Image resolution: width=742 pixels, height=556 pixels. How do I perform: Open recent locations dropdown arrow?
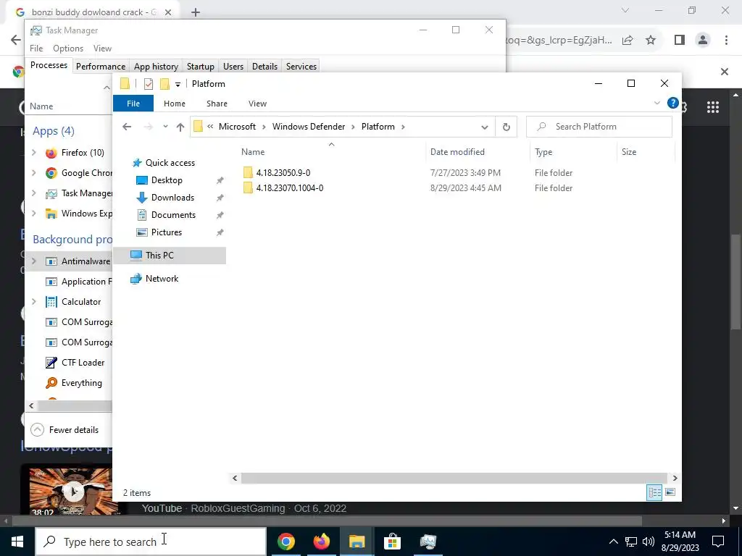tap(165, 127)
